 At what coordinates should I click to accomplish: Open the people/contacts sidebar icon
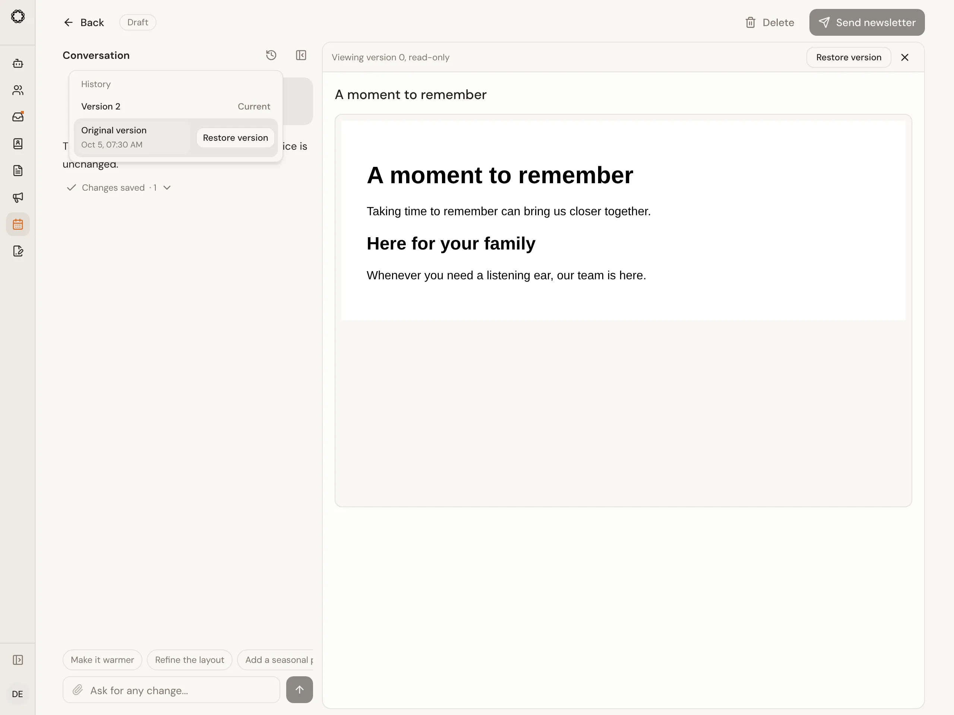tap(18, 90)
